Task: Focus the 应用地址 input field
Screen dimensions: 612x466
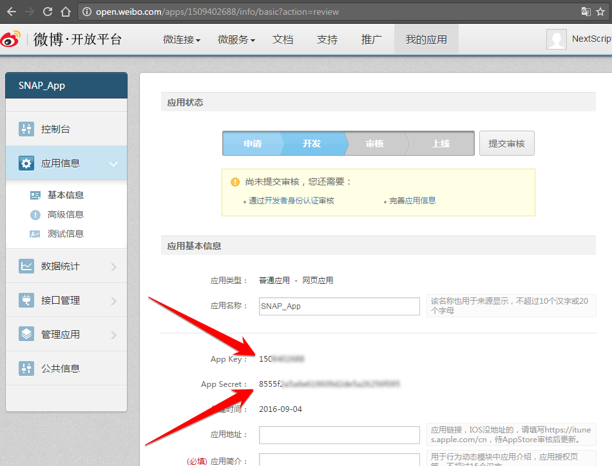Action: point(339,435)
